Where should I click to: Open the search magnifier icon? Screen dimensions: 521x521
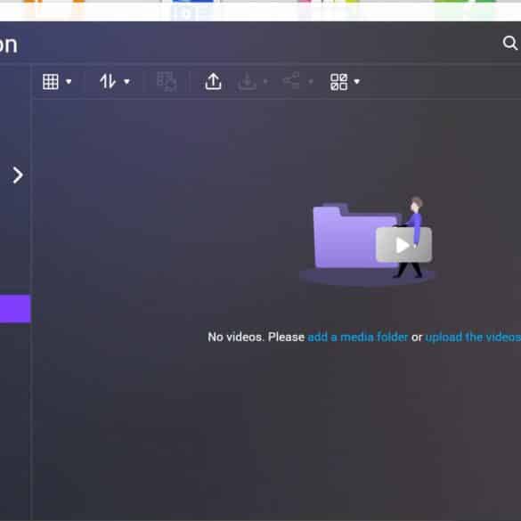point(509,43)
